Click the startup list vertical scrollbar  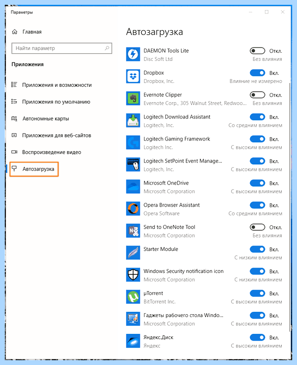pyautogui.click(x=290, y=207)
